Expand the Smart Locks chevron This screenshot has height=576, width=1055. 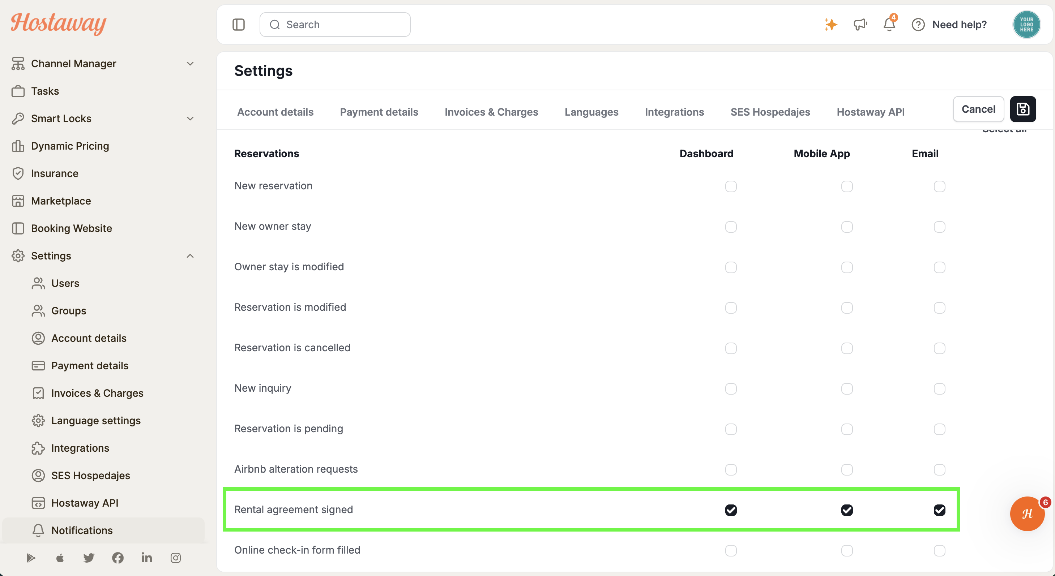190,118
